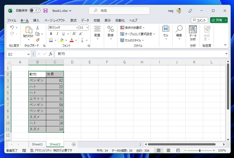234x158 pixels.
Task: Click the pen/coming soon icon in title bar
Action: [x=190, y=11]
